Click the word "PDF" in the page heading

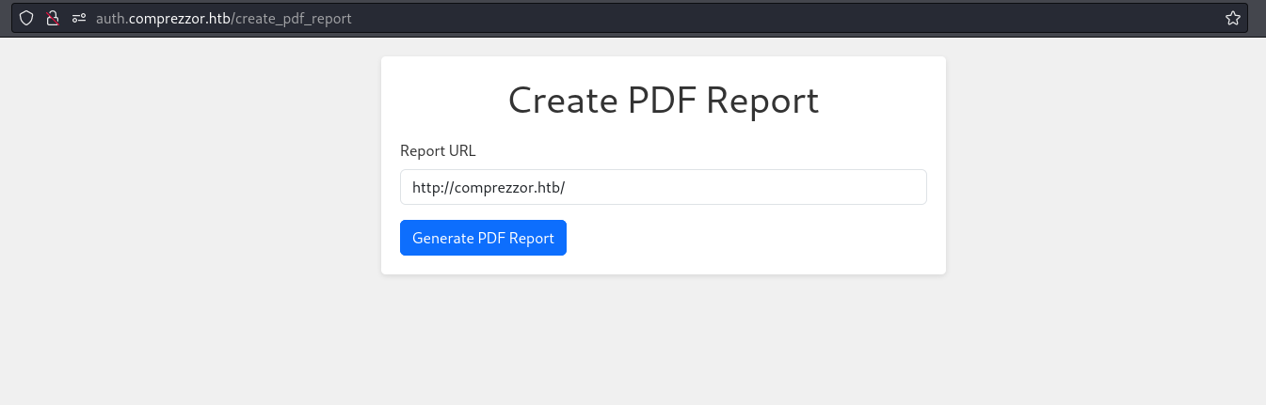[x=665, y=101]
